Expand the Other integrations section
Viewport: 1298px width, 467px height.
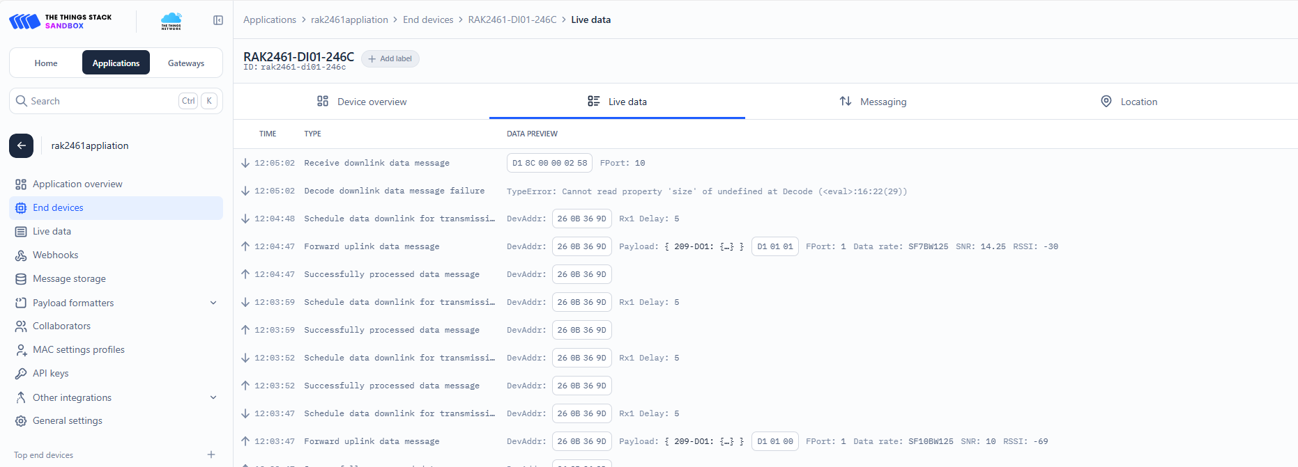[x=213, y=397]
